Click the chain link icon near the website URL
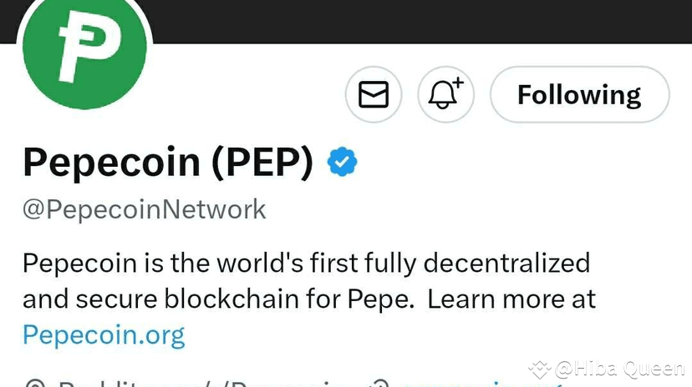 tap(379, 383)
